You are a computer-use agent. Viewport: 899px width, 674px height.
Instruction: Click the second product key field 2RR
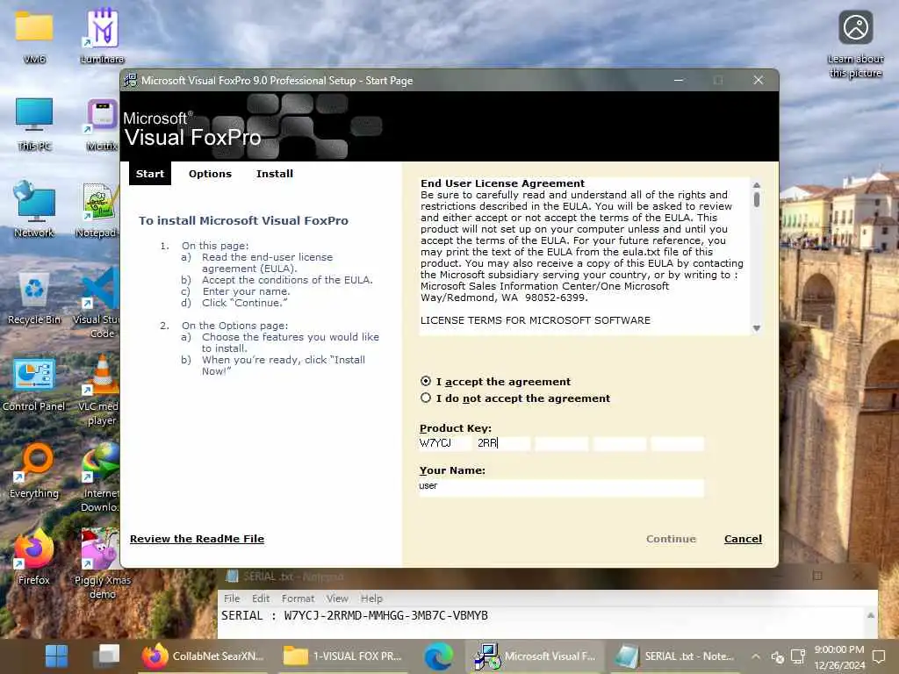coord(503,443)
